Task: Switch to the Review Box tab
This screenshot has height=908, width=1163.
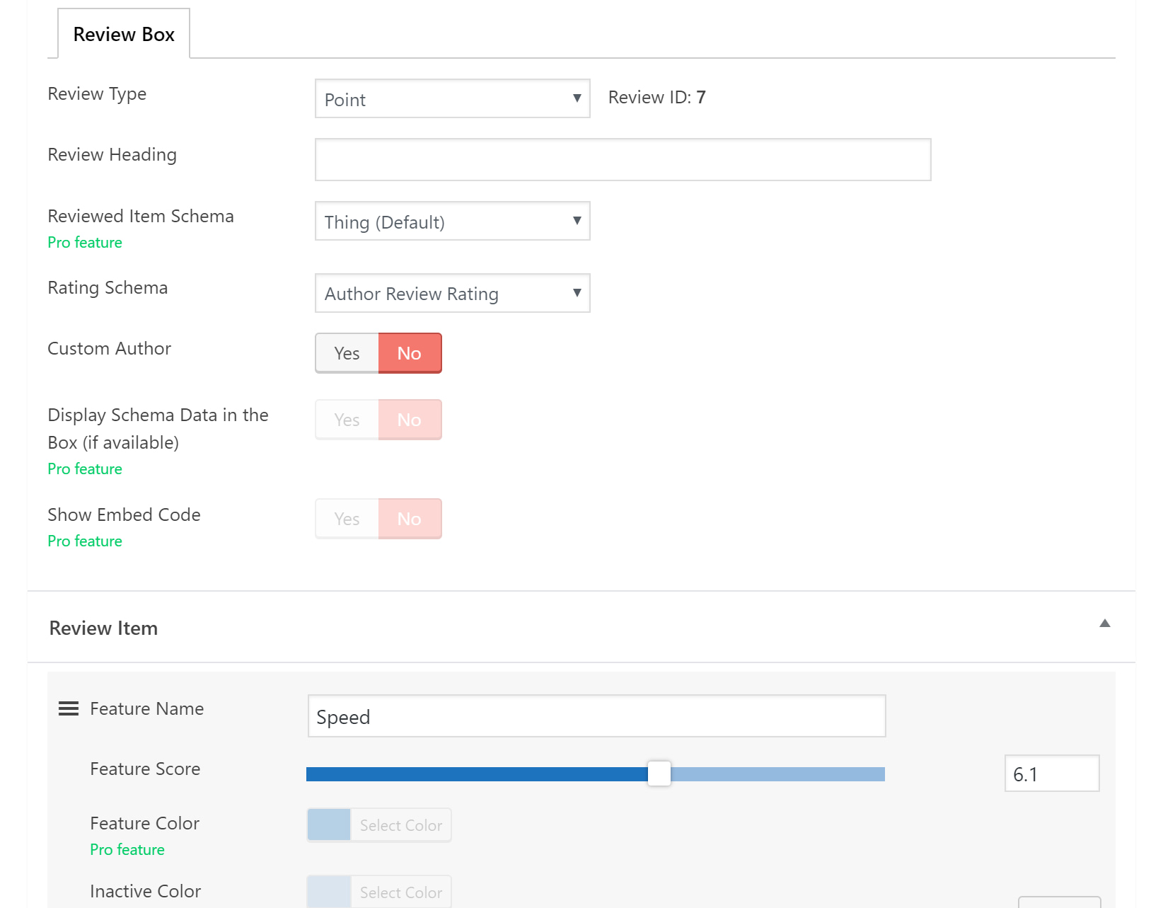Action: click(x=123, y=33)
